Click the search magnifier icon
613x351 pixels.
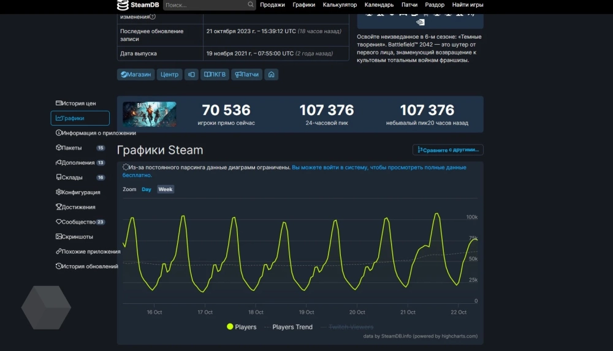(251, 5)
